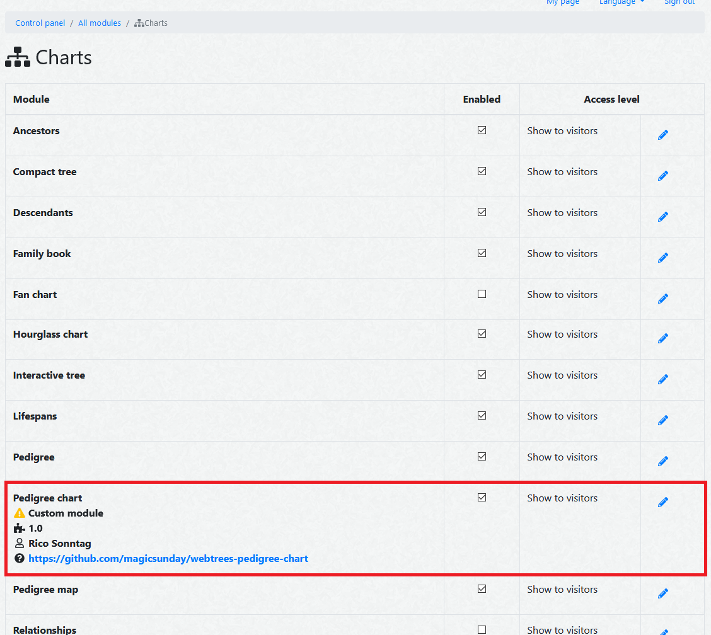
Task: Edit access level for Compact tree
Action: pos(663,176)
